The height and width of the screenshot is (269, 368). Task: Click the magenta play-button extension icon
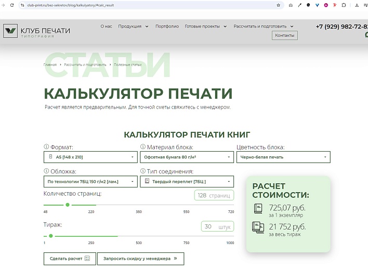(x=326, y=5)
